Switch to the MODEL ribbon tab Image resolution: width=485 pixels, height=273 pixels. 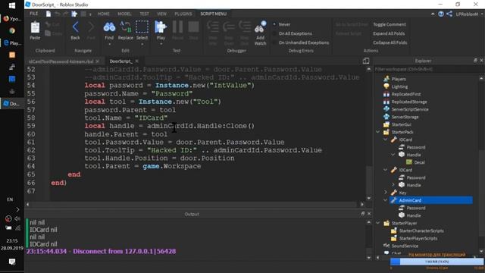124,14
